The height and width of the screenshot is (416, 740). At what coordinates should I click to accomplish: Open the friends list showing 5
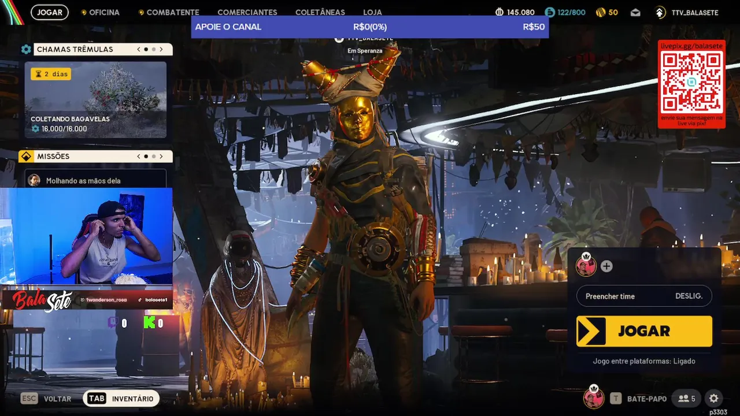click(687, 399)
